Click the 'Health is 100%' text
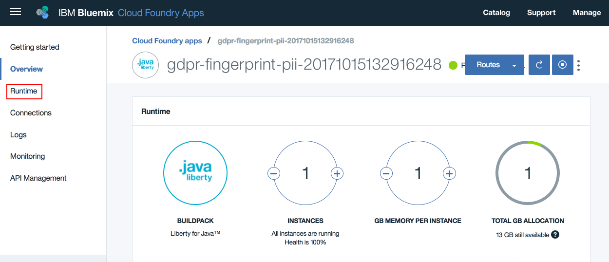 [x=305, y=242]
